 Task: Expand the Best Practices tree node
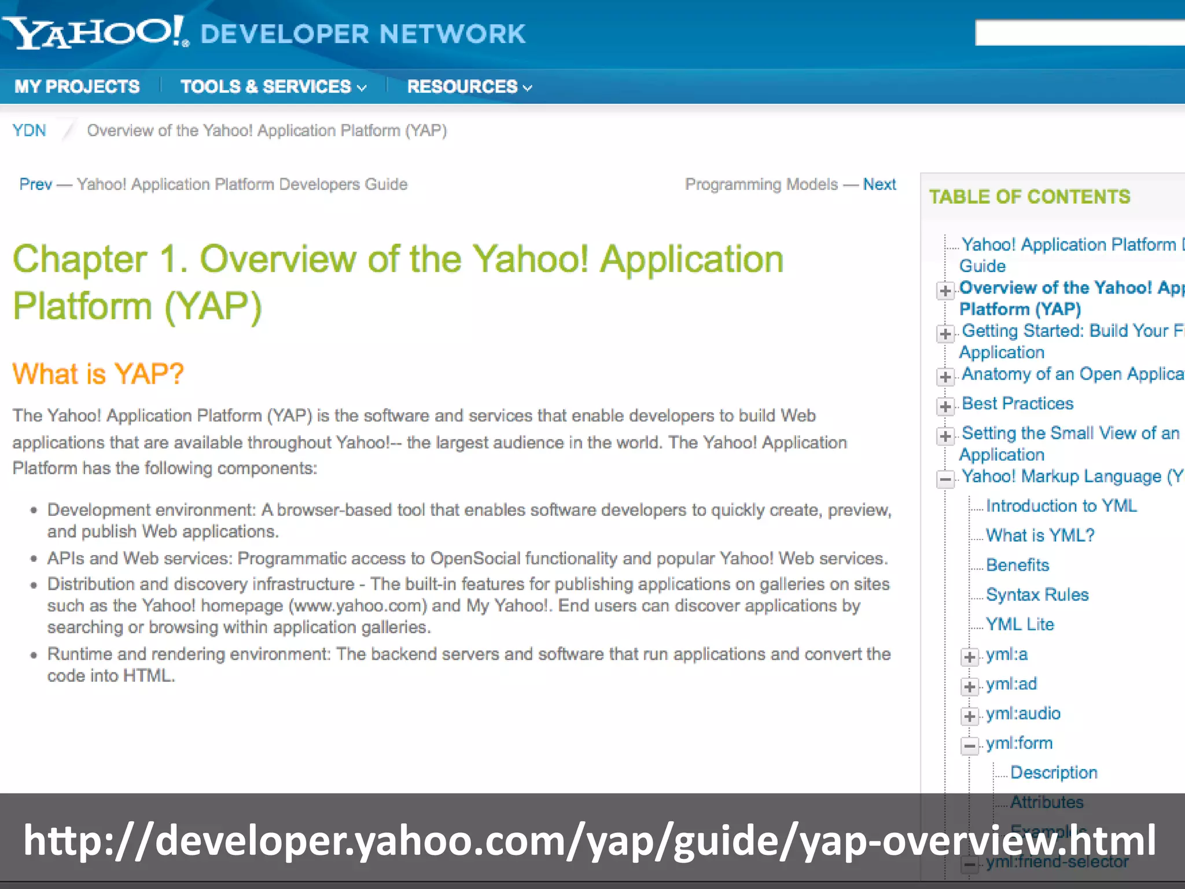click(x=945, y=406)
